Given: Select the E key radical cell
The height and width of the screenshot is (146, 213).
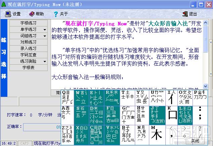Looking at the screenshot, I should [x=97, y=98].
